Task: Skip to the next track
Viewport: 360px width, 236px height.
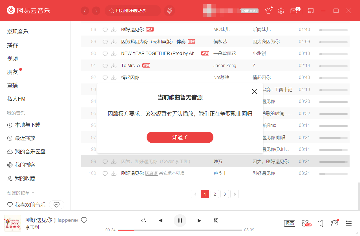Action: [x=199, y=220]
